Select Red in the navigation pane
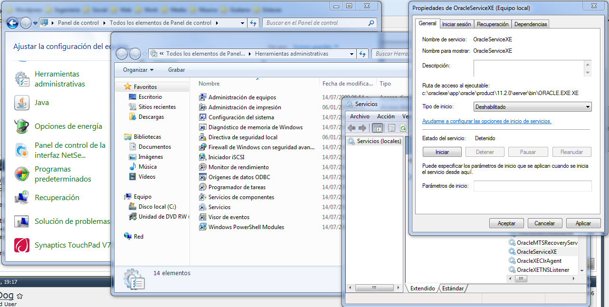 click(x=138, y=237)
